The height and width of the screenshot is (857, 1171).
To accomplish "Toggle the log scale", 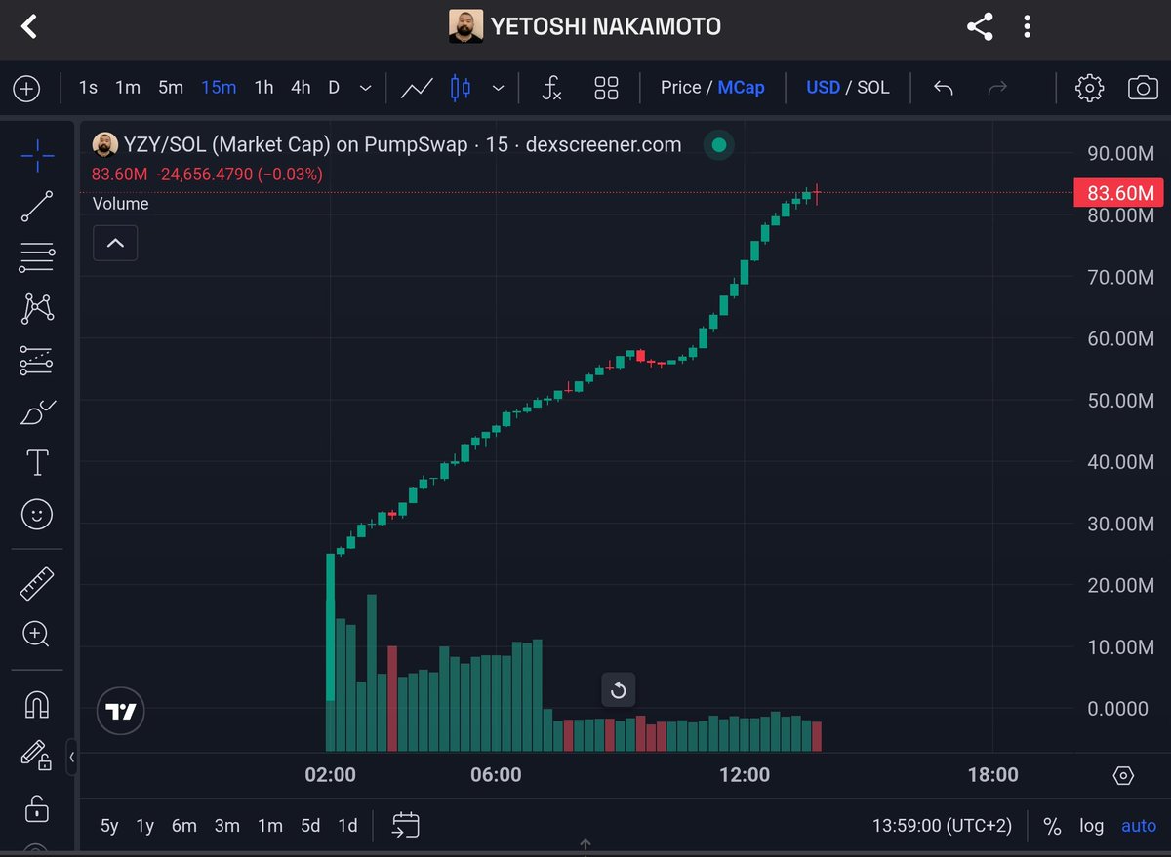I will coord(1092,826).
